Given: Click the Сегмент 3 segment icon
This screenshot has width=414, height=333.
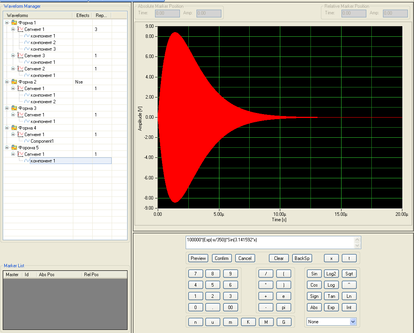Looking at the screenshot, I should 21,56.
